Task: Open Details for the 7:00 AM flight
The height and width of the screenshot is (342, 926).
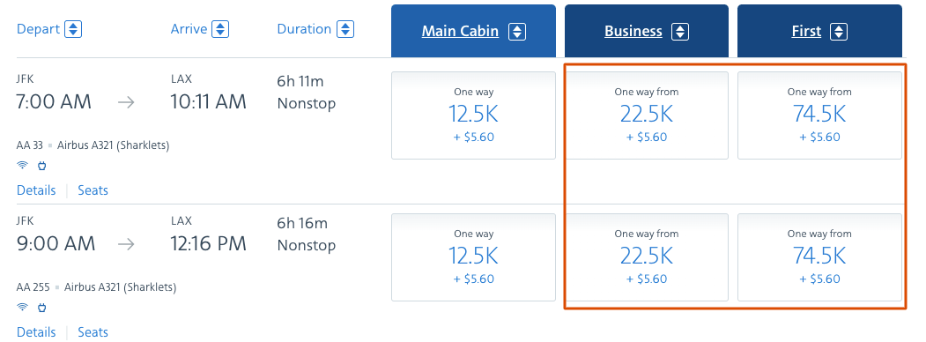Action: coord(36,190)
